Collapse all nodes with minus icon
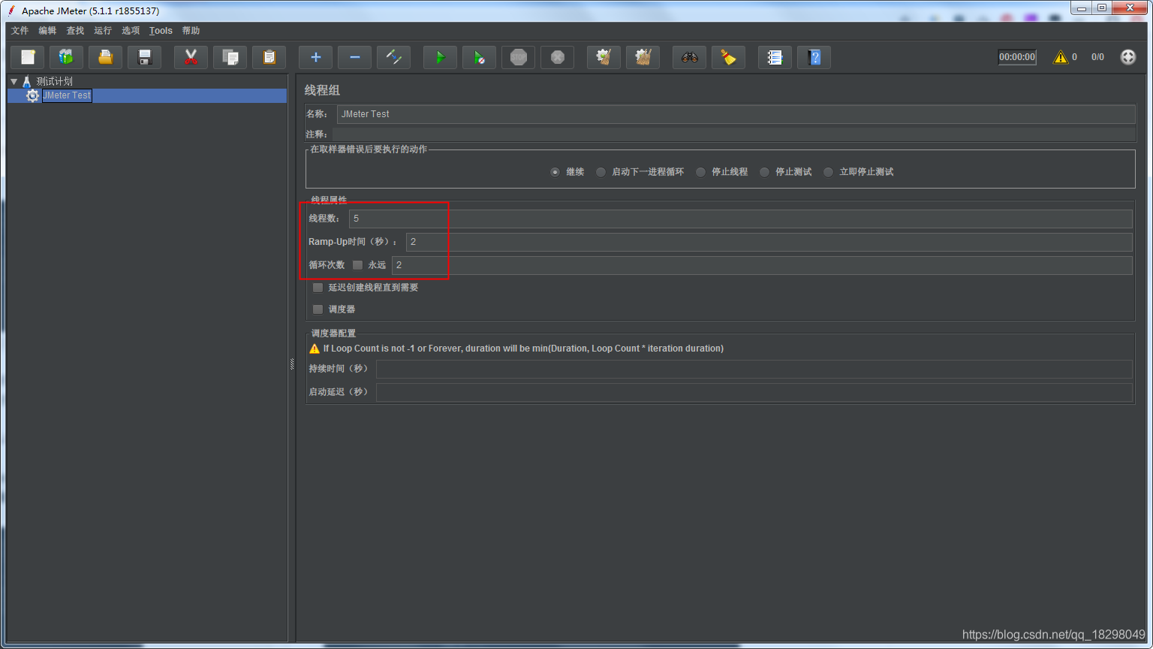The width and height of the screenshot is (1153, 649). (355, 57)
